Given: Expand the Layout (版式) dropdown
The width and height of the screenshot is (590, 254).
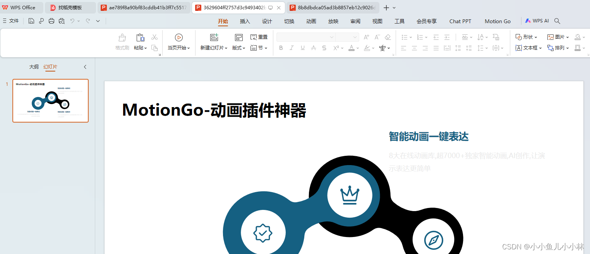Looking at the screenshot, I should point(238,48).
